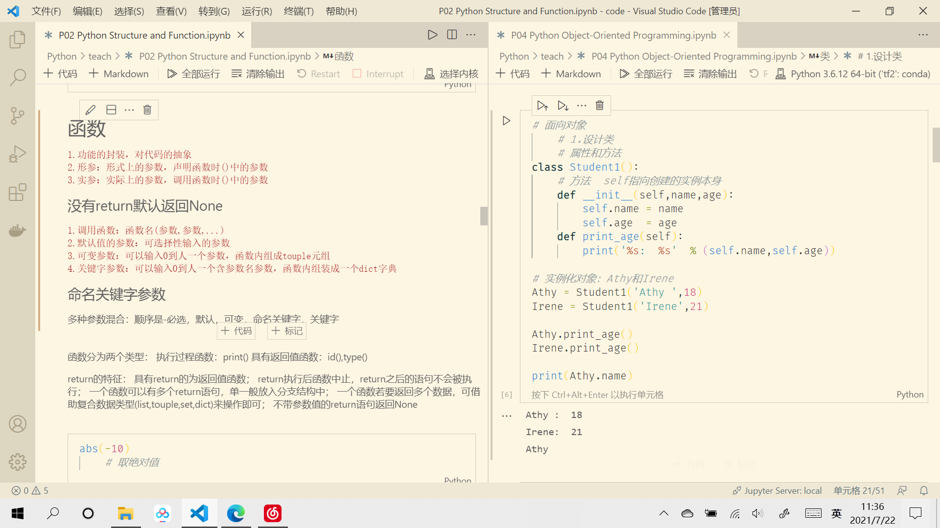Run the Student1 class cell

506,121
